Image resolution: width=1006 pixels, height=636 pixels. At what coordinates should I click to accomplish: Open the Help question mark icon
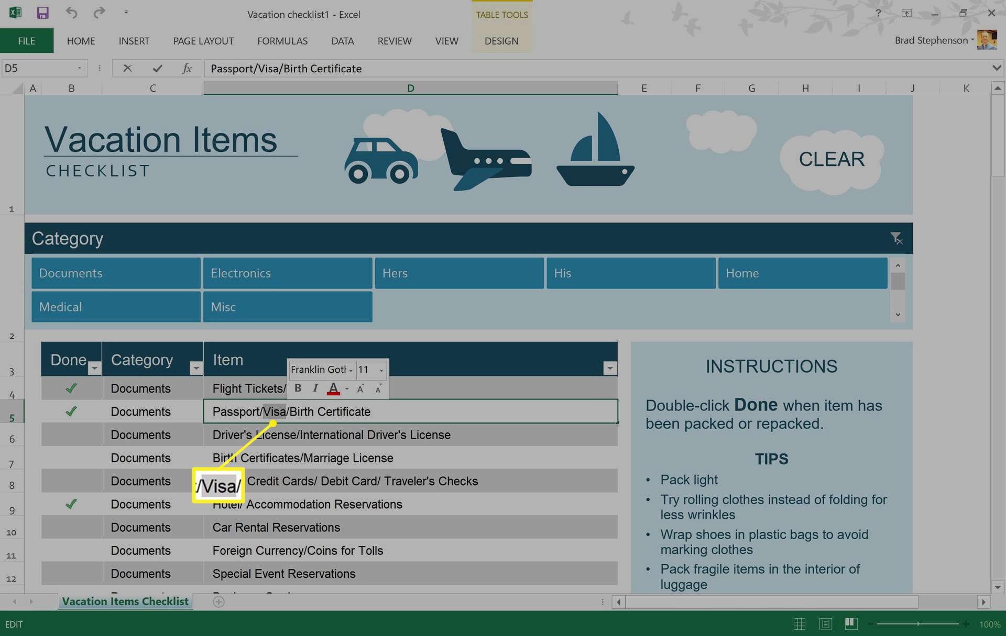click(878, 13)
